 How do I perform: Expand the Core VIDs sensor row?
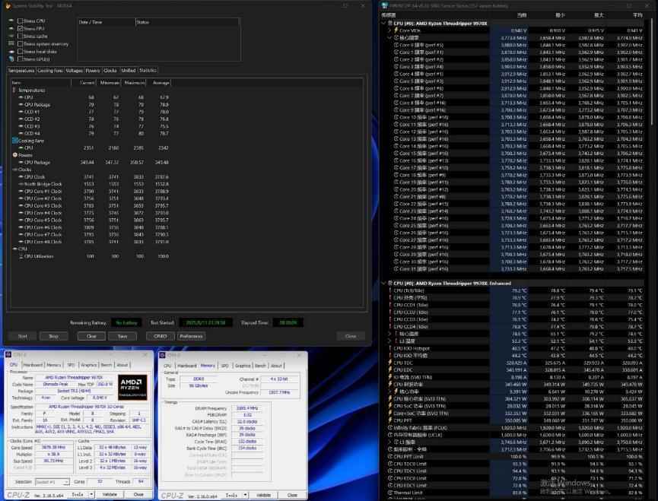pyautogui.click(x=389, y=30)
